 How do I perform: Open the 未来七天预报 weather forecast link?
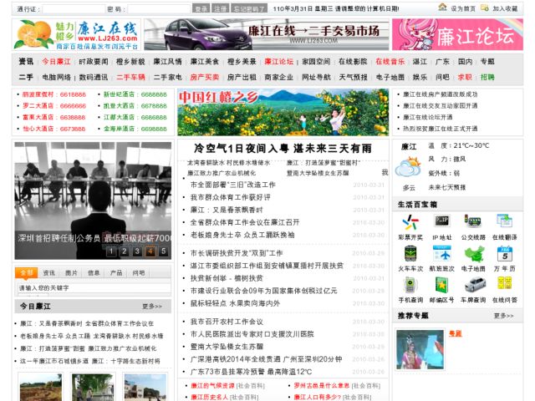coord(447,187)
